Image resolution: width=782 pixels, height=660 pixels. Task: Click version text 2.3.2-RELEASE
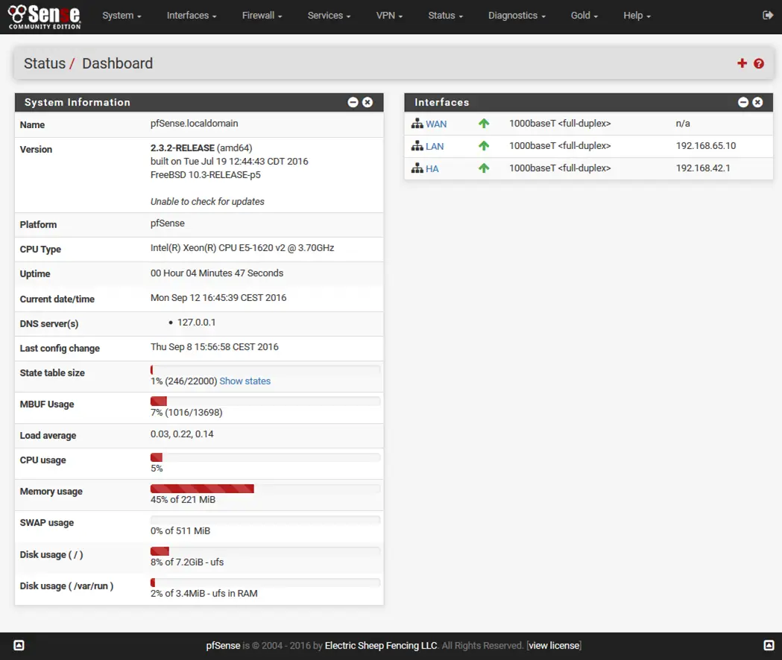click(x=183, y=147)
